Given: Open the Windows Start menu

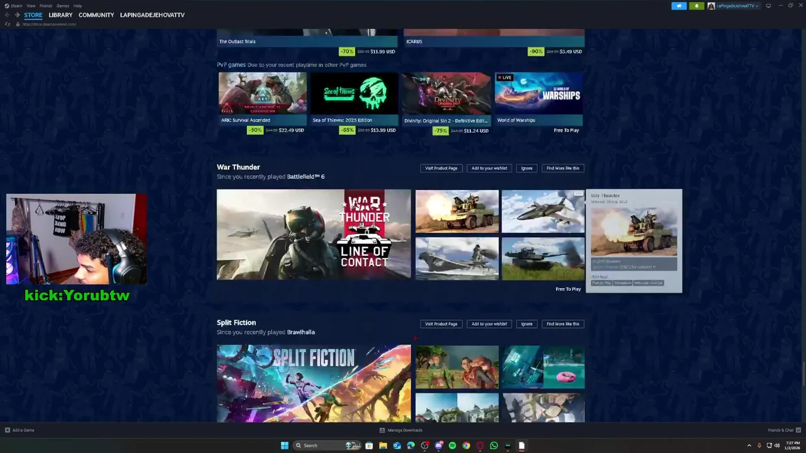Looking at the screenshot, I should click(285, 445).
